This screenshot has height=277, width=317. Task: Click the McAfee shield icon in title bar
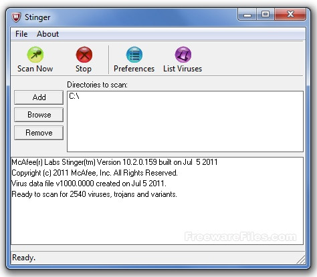[16, 17]
